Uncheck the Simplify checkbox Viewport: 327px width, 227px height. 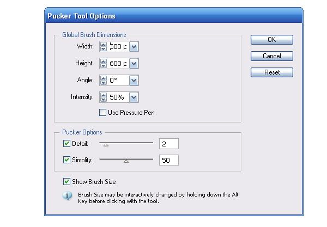(x=66, y=160)
